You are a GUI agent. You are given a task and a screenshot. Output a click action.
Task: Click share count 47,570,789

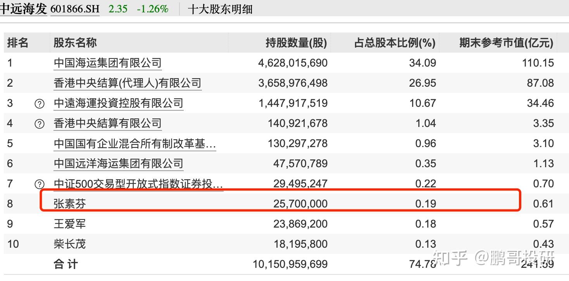point(300,164)
